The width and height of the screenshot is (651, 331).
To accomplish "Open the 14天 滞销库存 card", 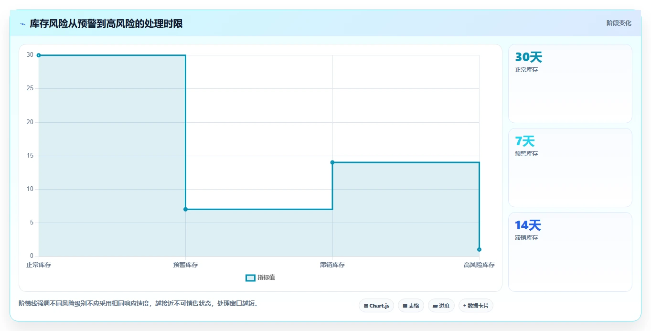I will coord(570,252).
